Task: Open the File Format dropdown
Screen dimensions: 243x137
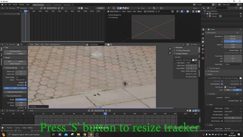Action: click(233, 87)
